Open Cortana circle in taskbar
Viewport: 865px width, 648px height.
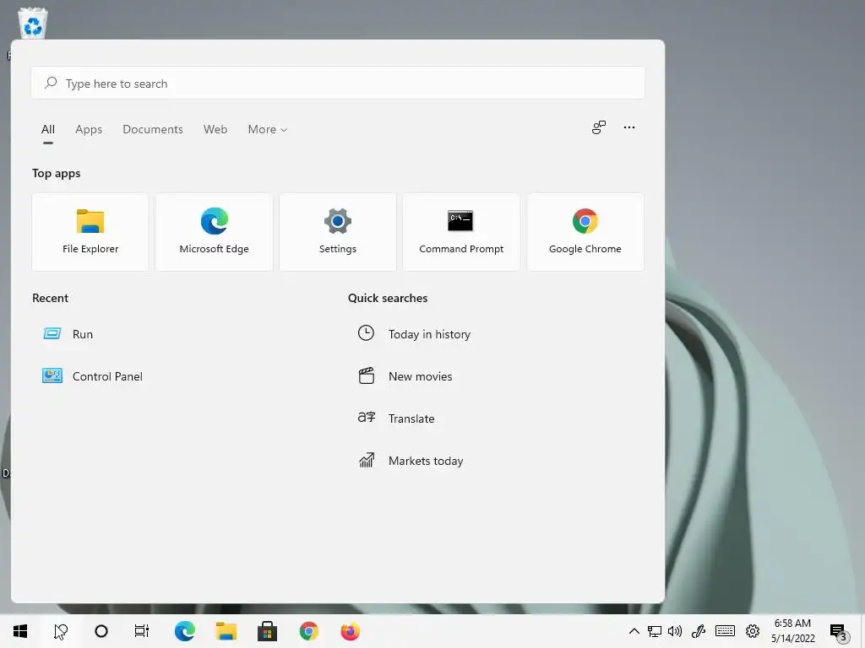tap(101, 631)
